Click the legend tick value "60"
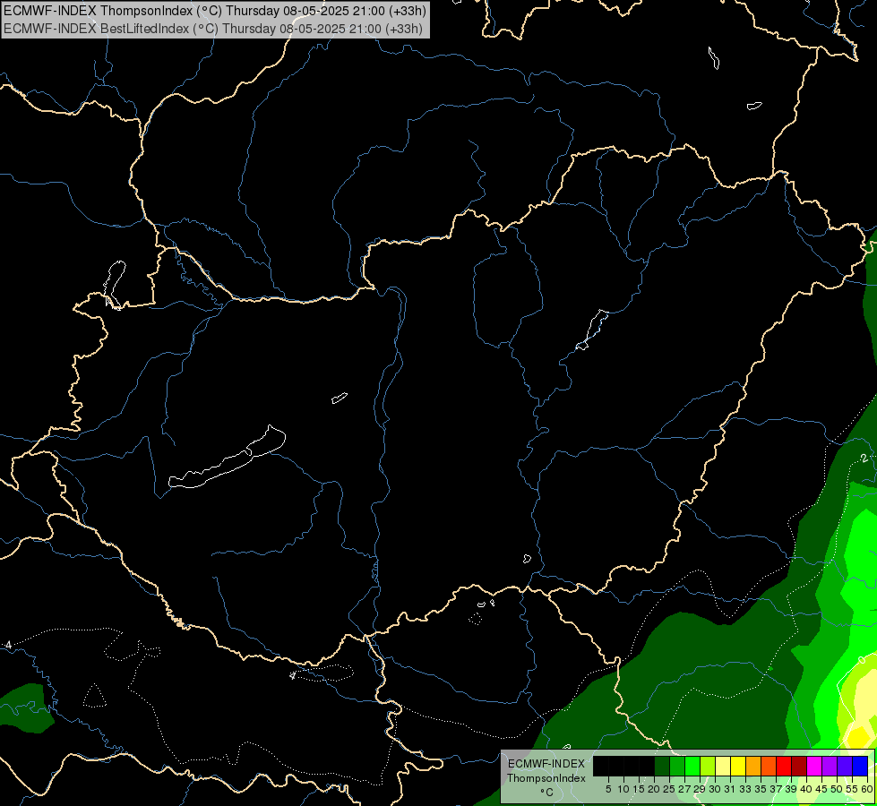 [x=866, y=789]
